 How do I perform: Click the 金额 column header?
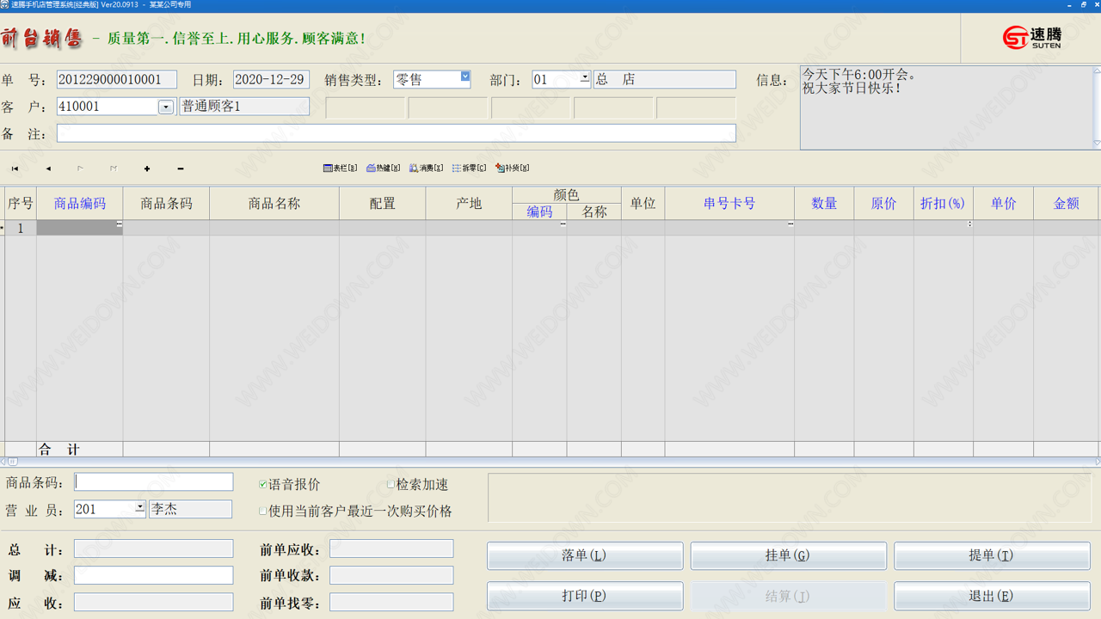(1066, 204)
